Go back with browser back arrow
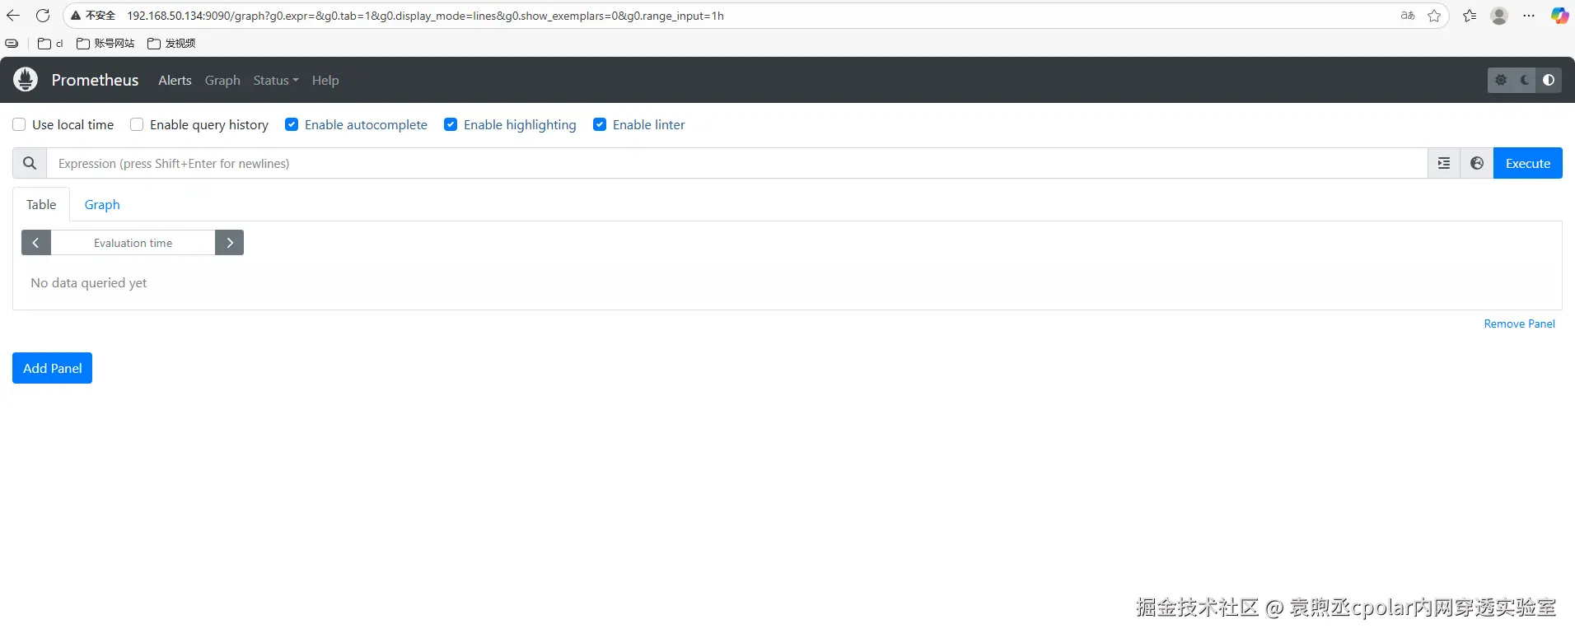Screen dimensions: 1575x638 click(13, 16)
